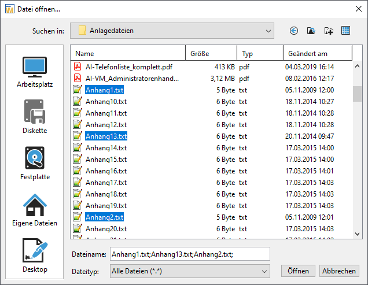Click file icon beside Anhang2.txt
The image size is (368, 285).
pos(78,217)
